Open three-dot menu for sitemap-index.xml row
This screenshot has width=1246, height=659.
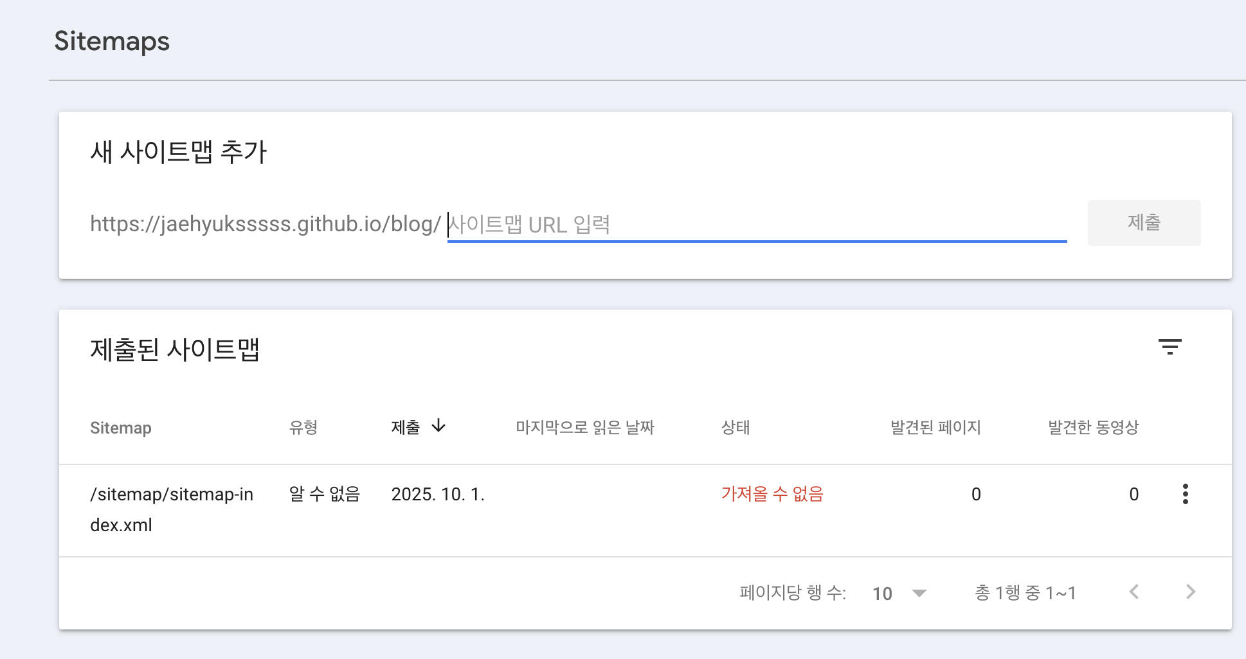click(1185, 494)
